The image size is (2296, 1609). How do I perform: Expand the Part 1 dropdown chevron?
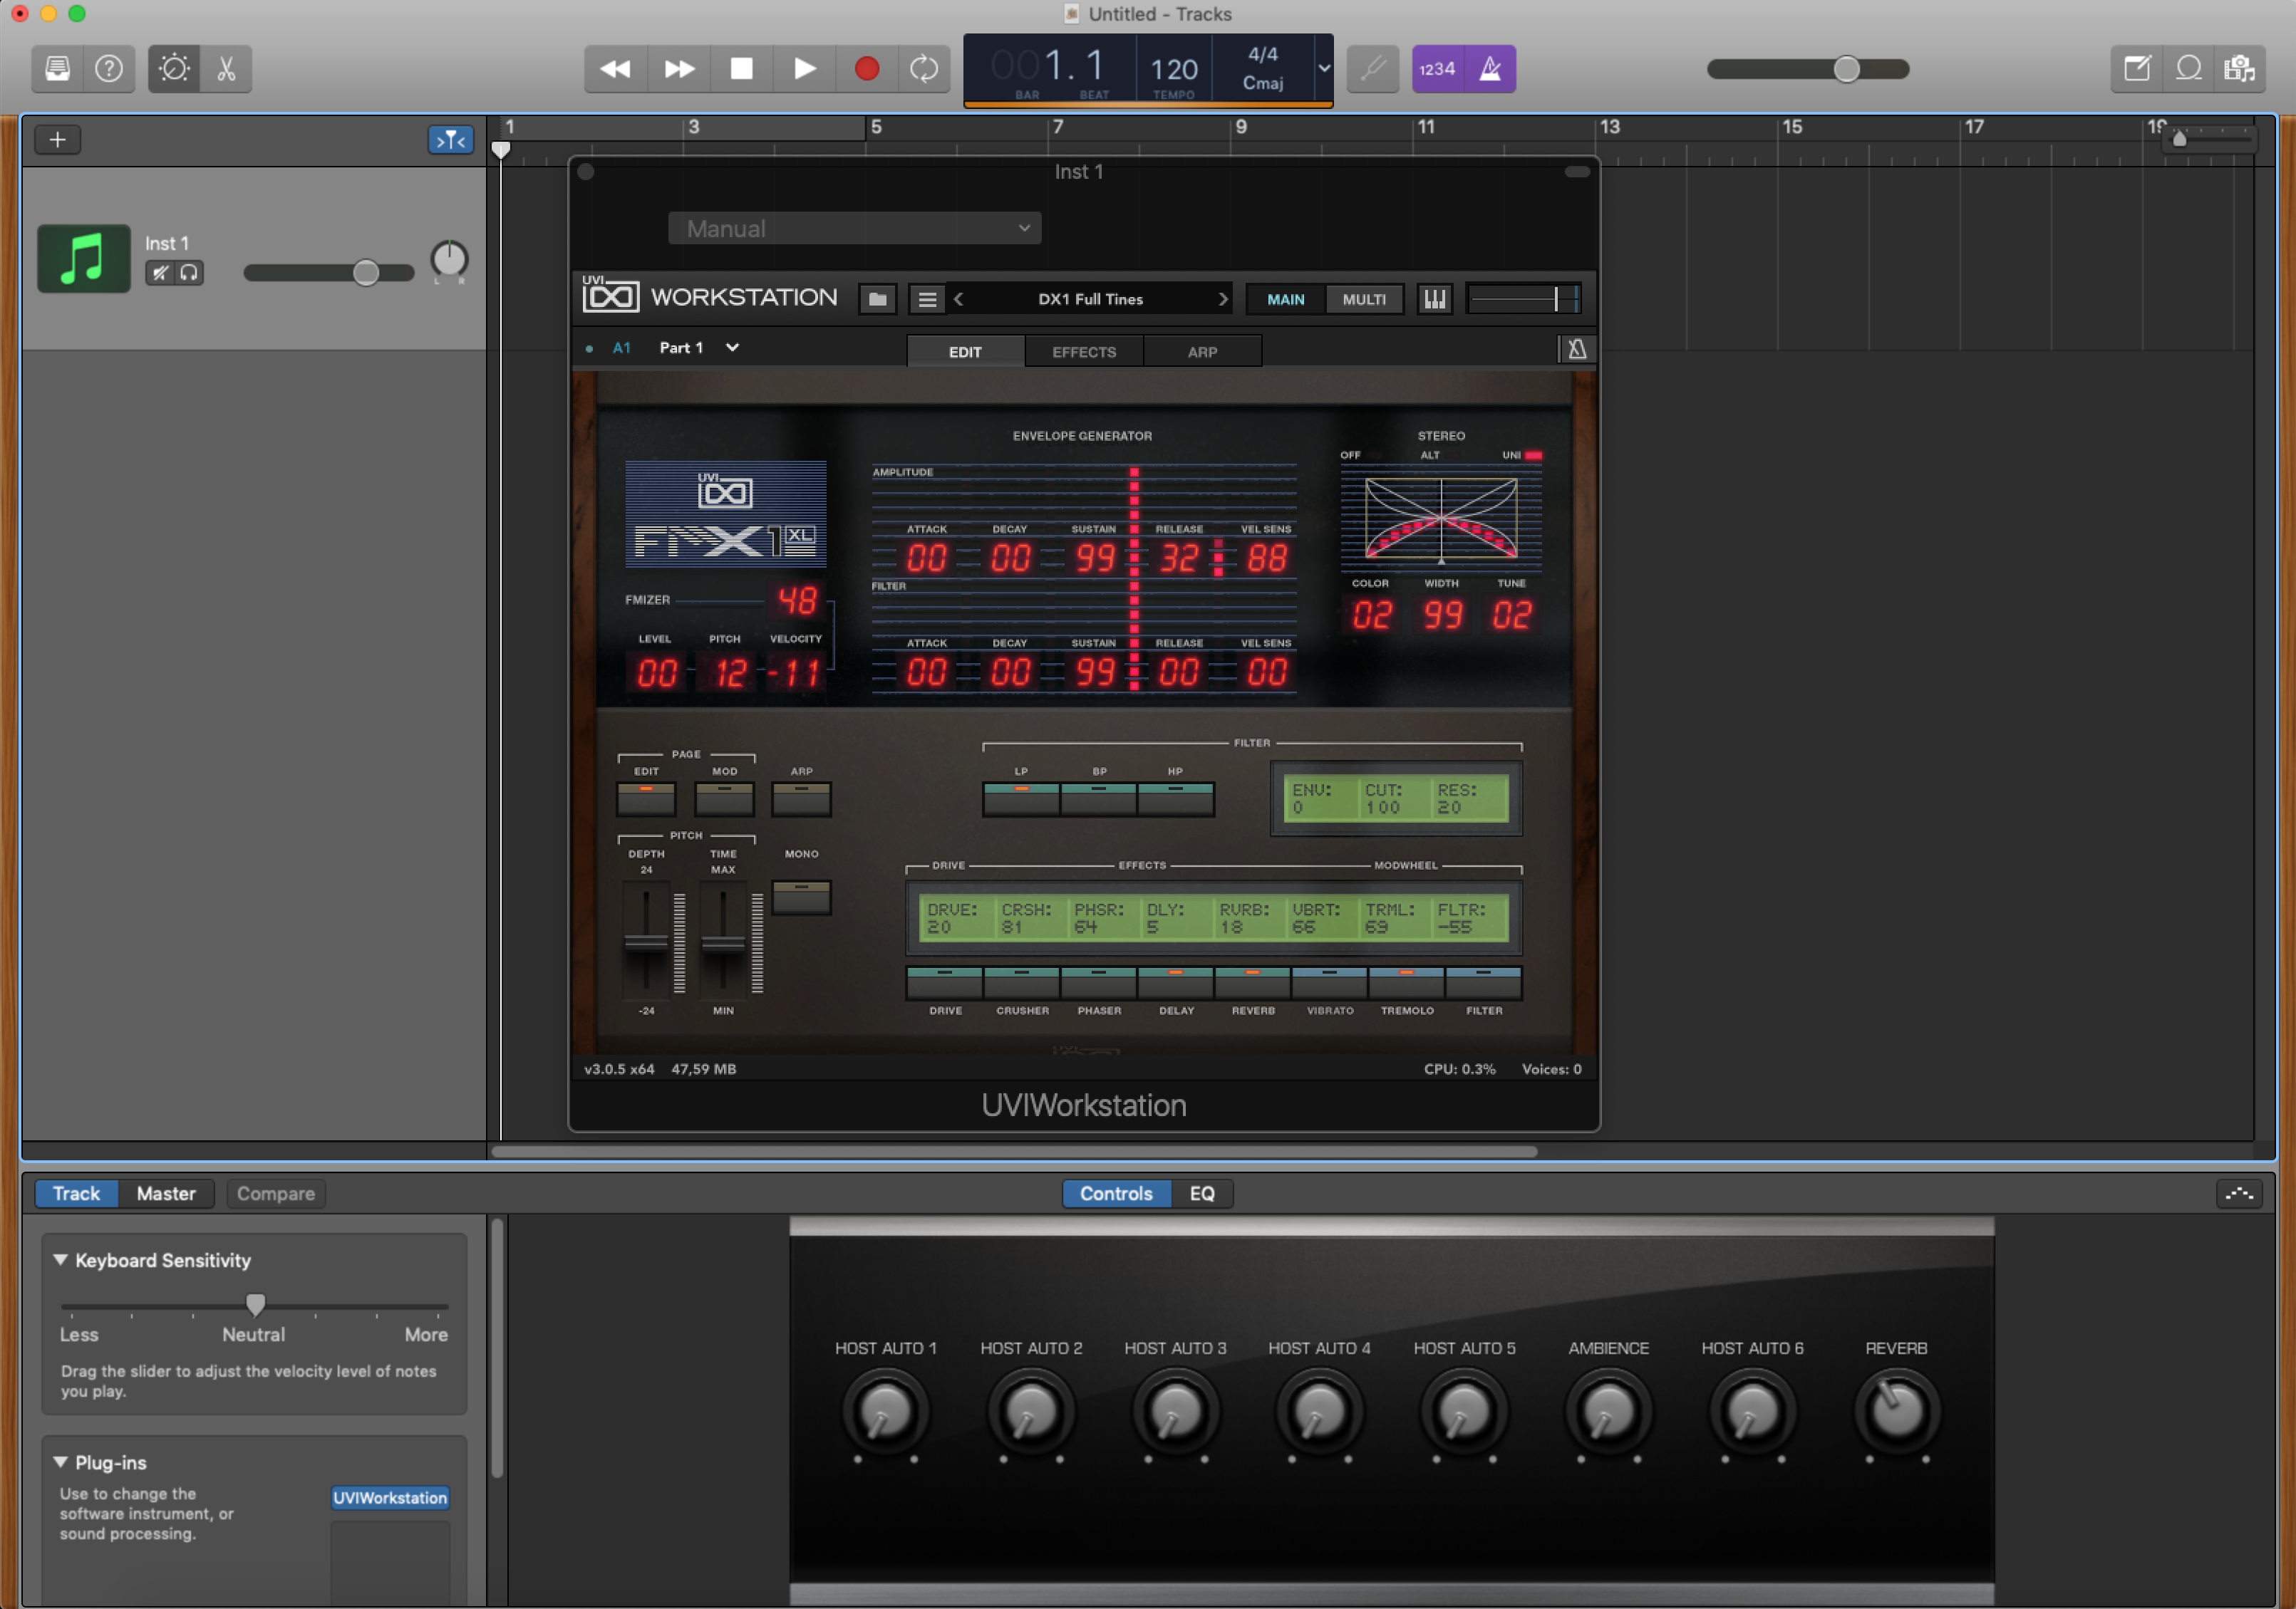[x=732, y=348]
